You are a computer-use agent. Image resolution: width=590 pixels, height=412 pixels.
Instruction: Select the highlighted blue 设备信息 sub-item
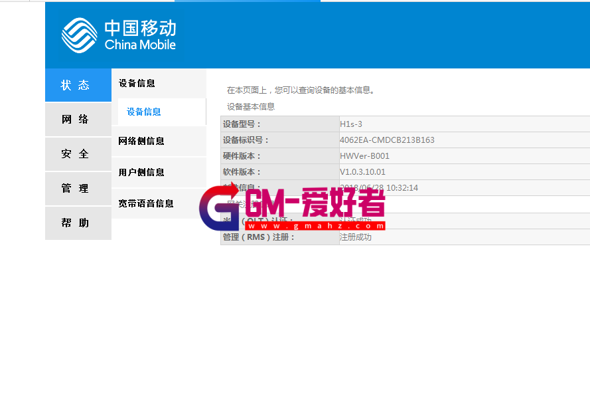coord(144,112)
